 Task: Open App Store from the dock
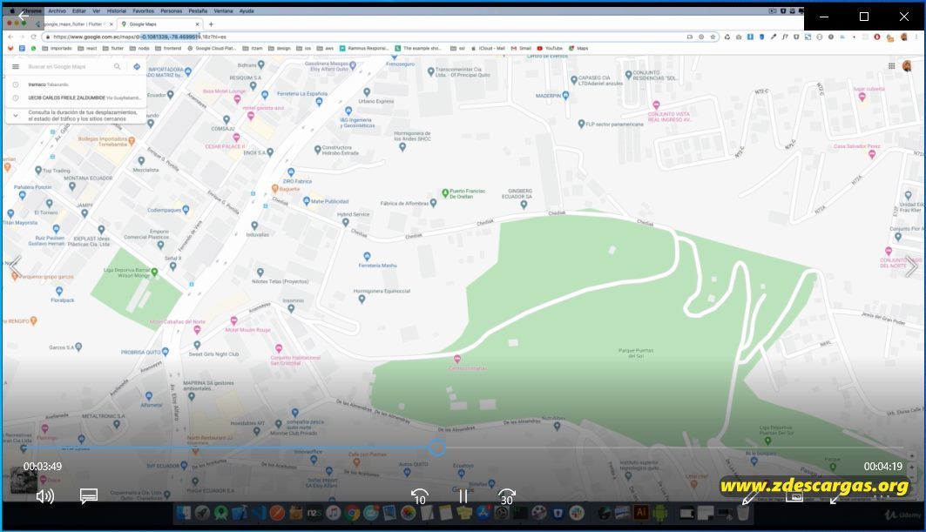[x=483, y=513]
